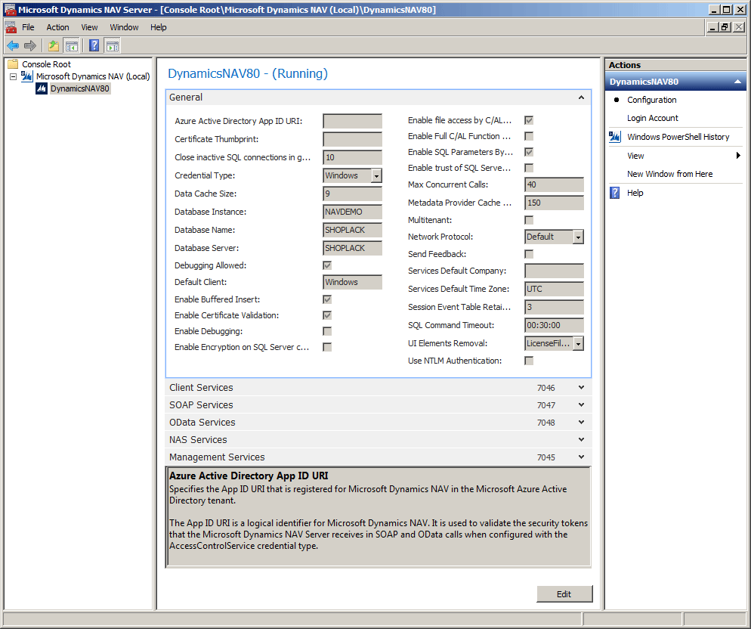This screenshot has height=629, width=751.
Task: Click Login Account action
Action: click(x=652, y=118)
